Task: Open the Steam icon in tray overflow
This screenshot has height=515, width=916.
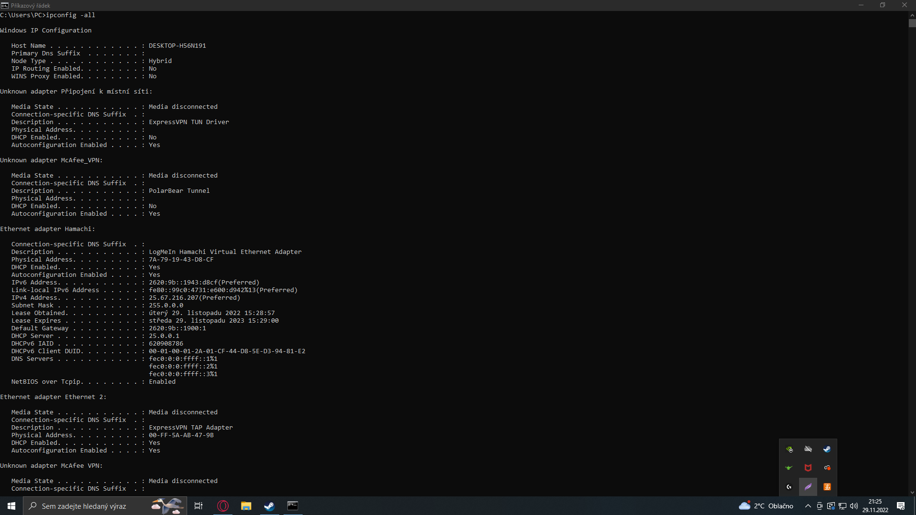Action: click(827, 449)
